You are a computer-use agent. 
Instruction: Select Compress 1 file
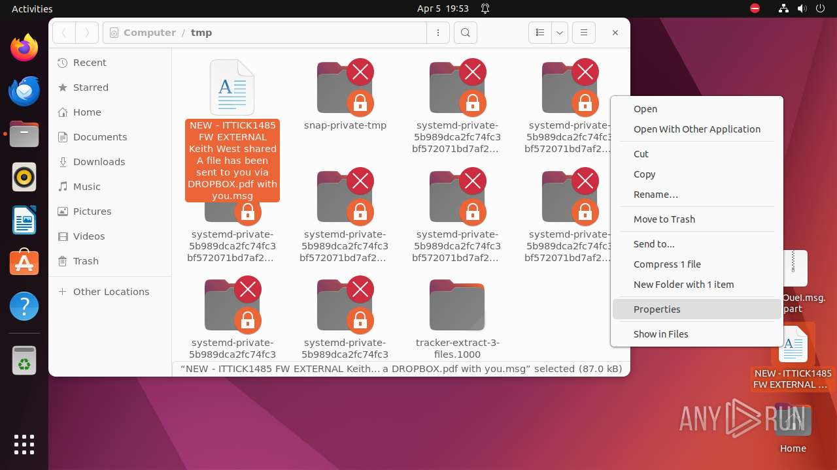(x=697, y=264)
